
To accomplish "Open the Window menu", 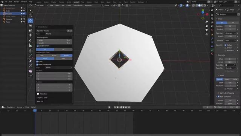I will coord(24,2).
